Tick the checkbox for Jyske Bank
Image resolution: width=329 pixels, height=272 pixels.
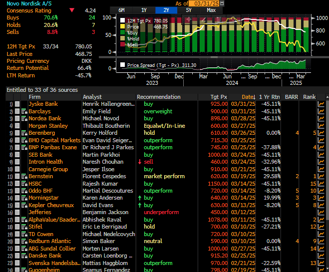pyautogui.click(x=17, y=104)
